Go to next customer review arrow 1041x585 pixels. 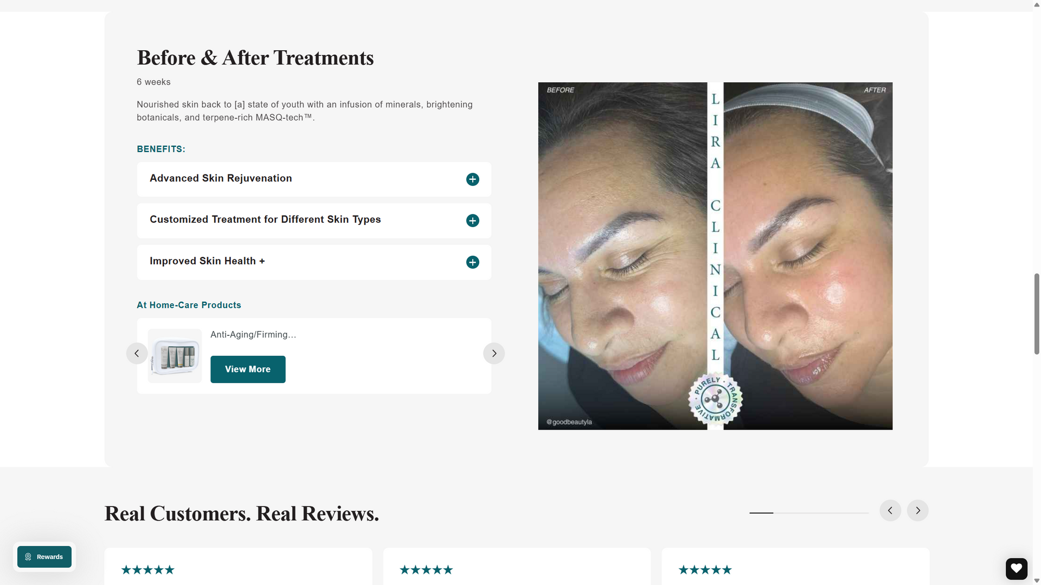point(917,510)
